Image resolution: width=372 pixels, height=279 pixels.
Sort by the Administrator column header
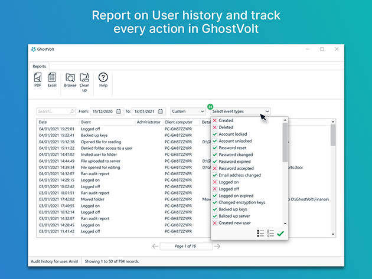(149, 122)
